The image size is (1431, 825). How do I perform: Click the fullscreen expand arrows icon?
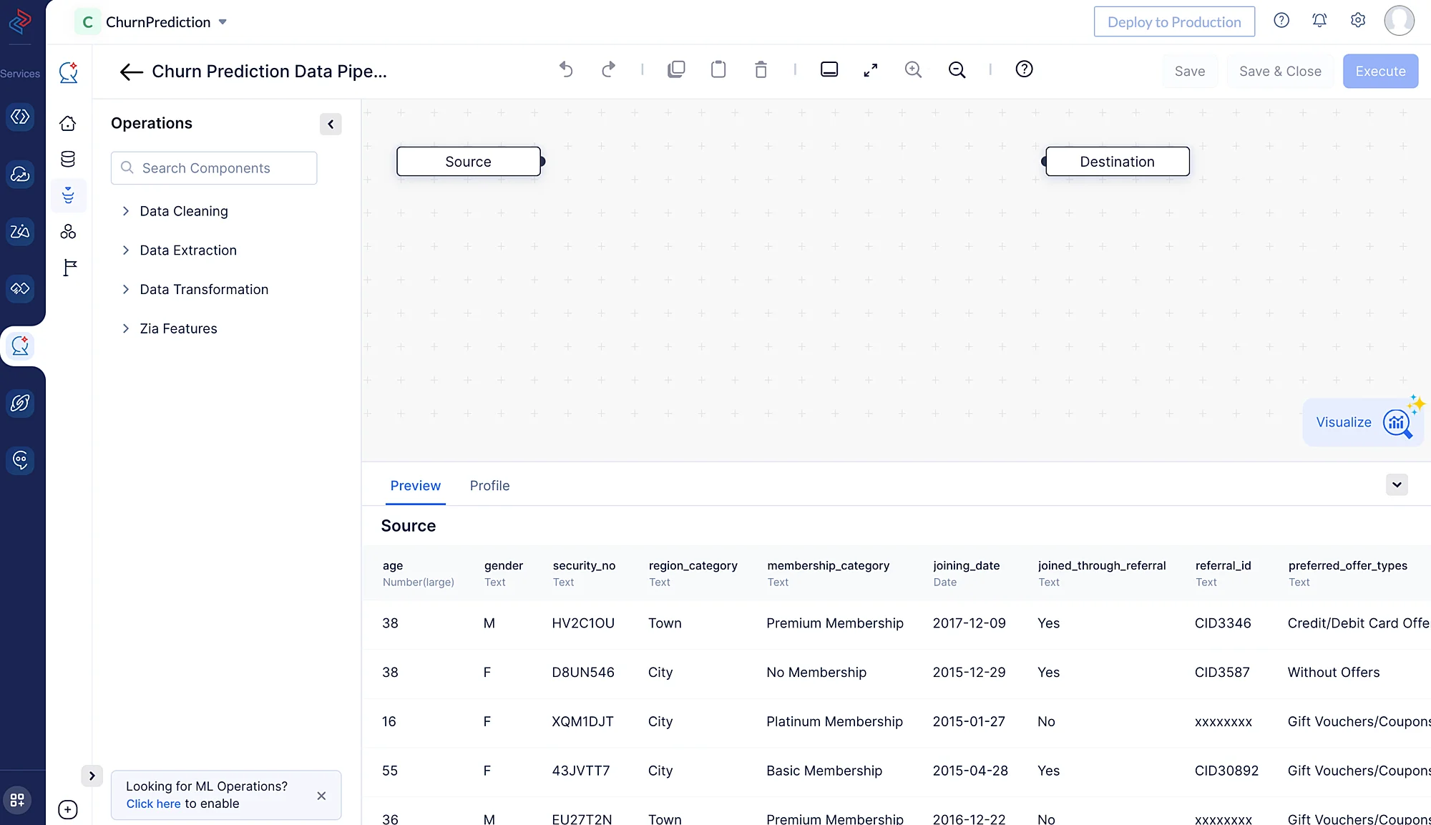(871, 69)
